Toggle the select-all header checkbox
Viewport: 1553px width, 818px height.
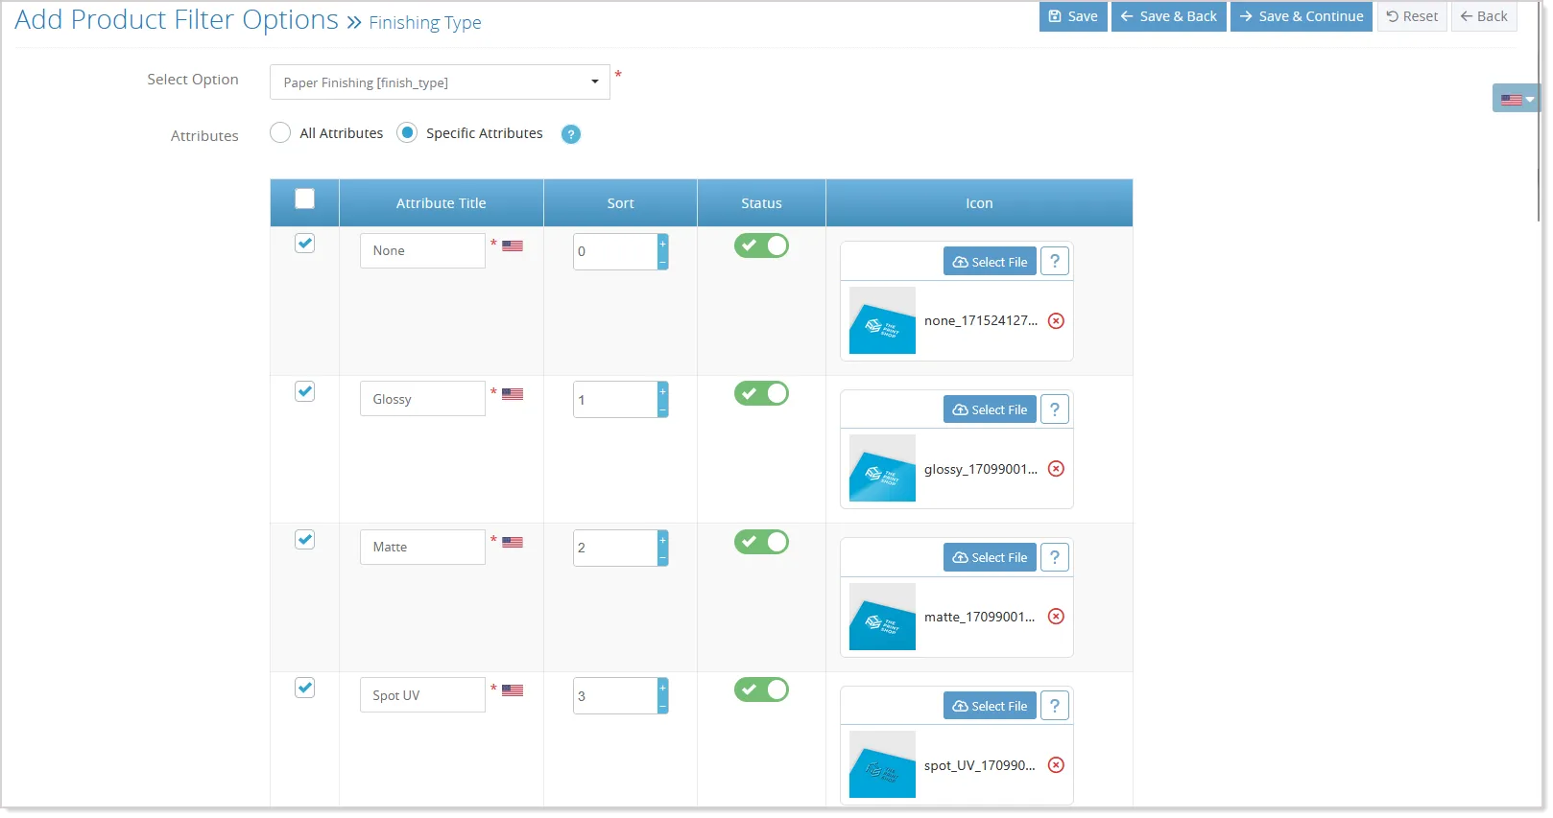click(304, 199)
